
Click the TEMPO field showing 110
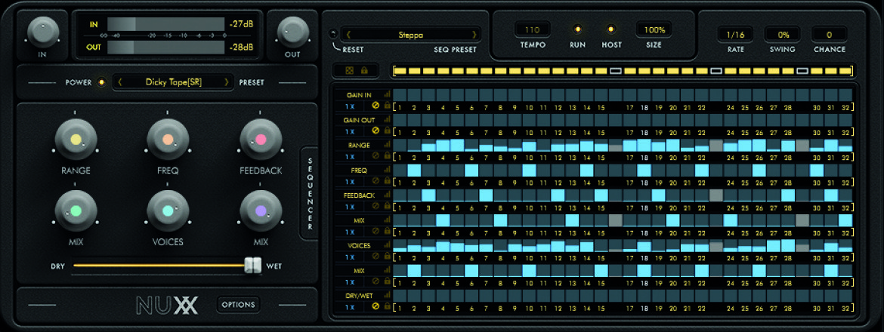533,29
